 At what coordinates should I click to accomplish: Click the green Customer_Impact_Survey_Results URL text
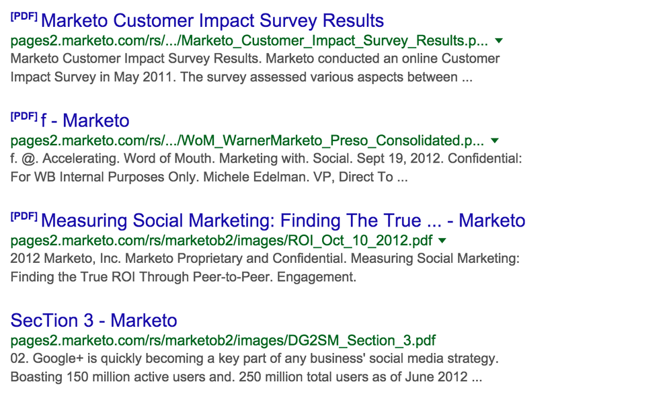[249, 40]
